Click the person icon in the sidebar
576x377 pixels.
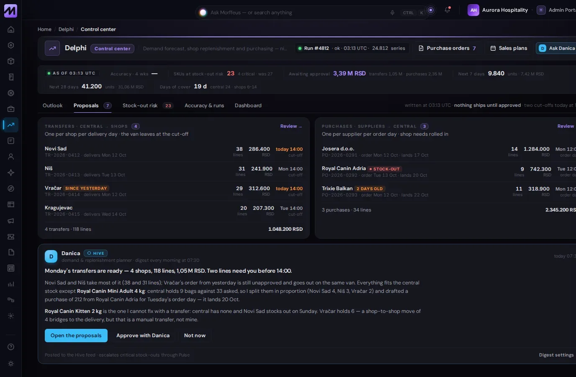[11, 157]
